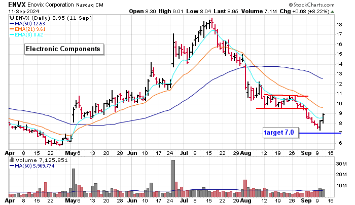Click the 10 price axis label
Image resolution: width=355 pixels, height=205 pixels.
(x=339, y=104)
